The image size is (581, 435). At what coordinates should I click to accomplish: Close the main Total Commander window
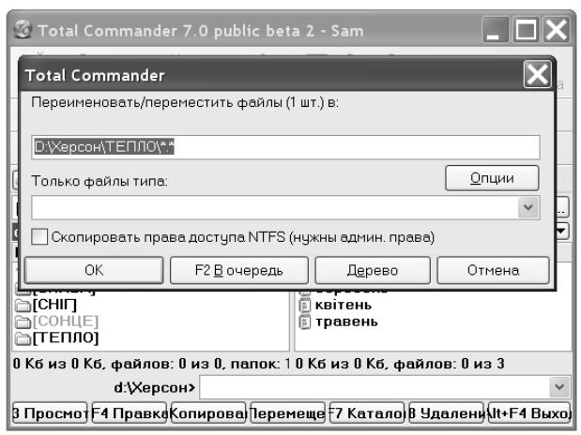[x=557, y=30]
